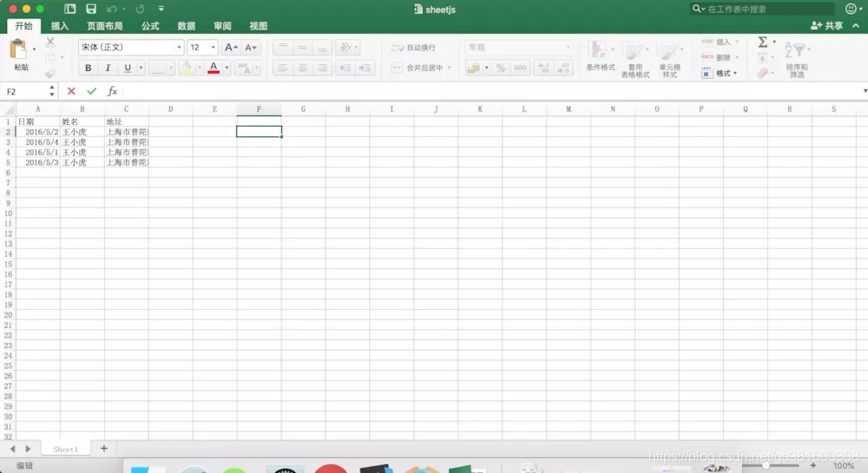Switch to the 数据 tab
The image size is (868, 473).
(x=186, y=26)
